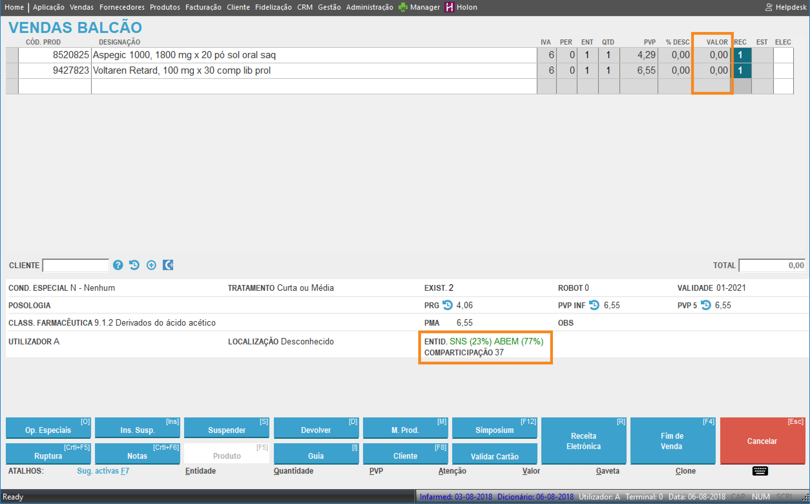
Task: Toggle REC cell for Aspegic 1000 row
Action: tap(742, 55)
